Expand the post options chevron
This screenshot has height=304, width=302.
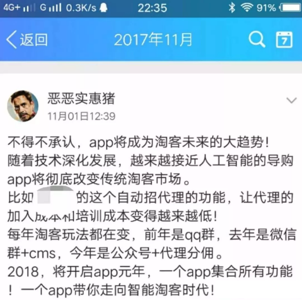tap(291, 100)
